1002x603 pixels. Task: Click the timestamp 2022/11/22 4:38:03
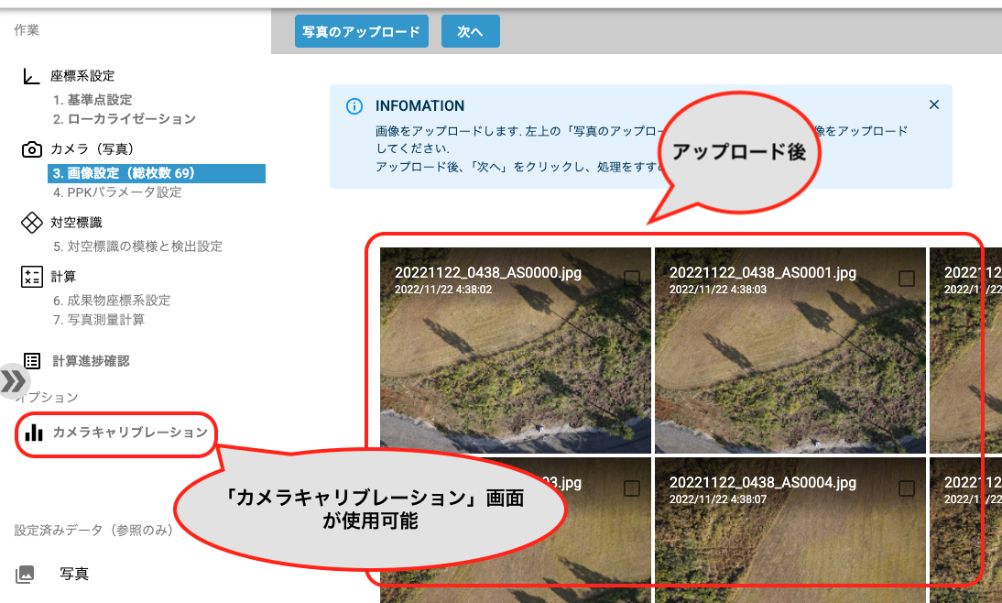718,290
